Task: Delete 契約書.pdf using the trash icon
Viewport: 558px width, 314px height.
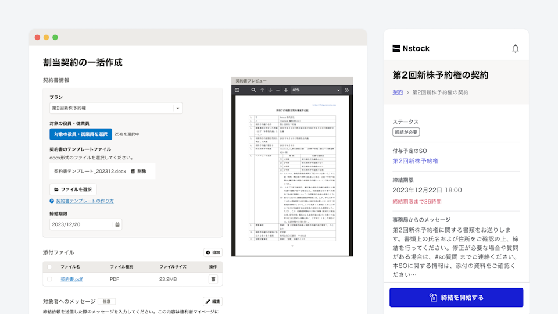Action: point(213,279)
